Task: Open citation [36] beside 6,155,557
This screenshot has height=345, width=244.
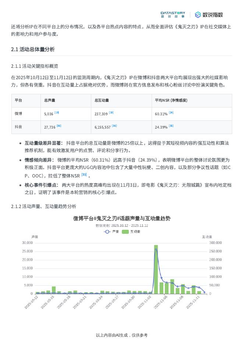Action: point(114,126)
